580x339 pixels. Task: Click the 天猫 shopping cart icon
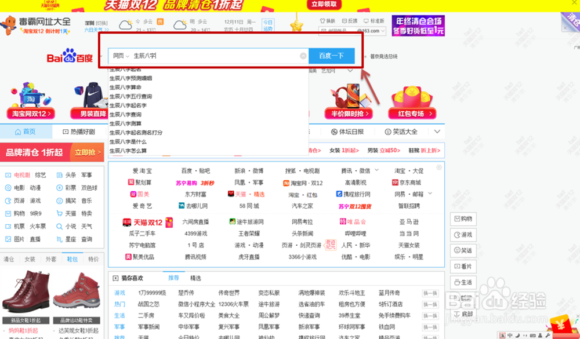pos(59,214)
